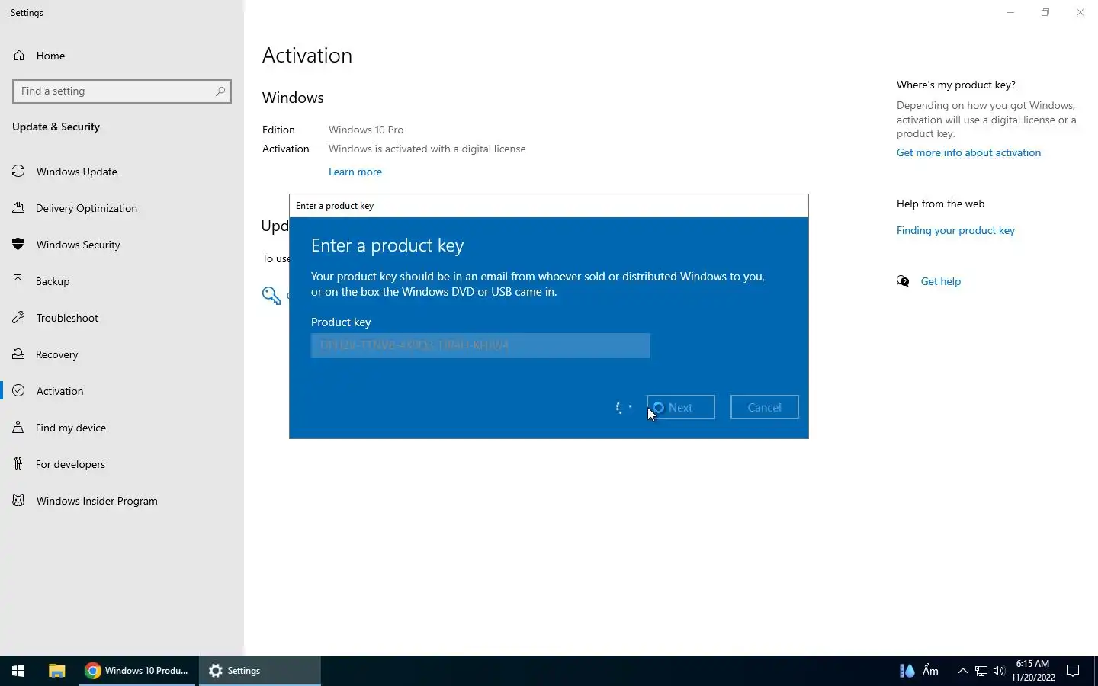Viewport: 1098px width, 686px height.
Task: Click the Windows 10 Pro edition text
Action: tap(366, 130)
